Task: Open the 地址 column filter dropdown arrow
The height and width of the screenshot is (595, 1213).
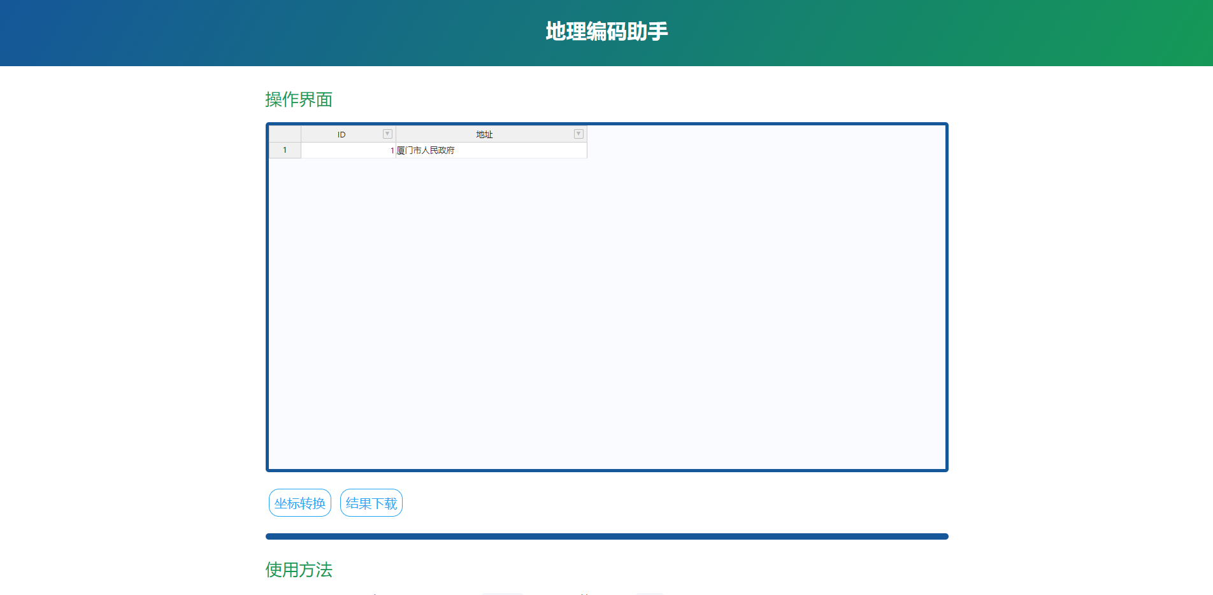Action: [x=578, y=134]
